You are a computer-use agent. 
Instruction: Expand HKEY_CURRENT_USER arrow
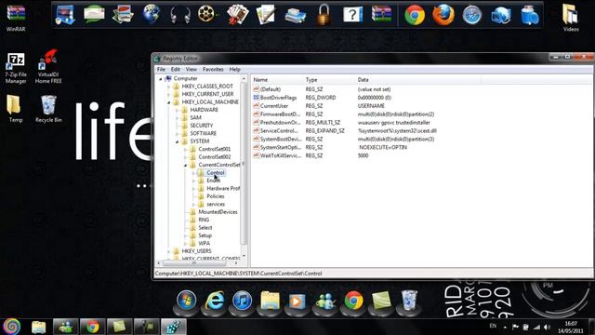[x=169, y=94]
